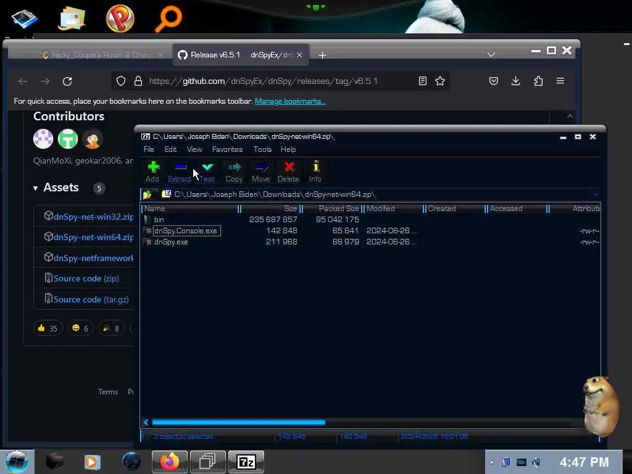This screenshot has height=474, width=632.
Task: Click the site lock padlock icon
Action: pyautogui.click(x=138, y=81)
